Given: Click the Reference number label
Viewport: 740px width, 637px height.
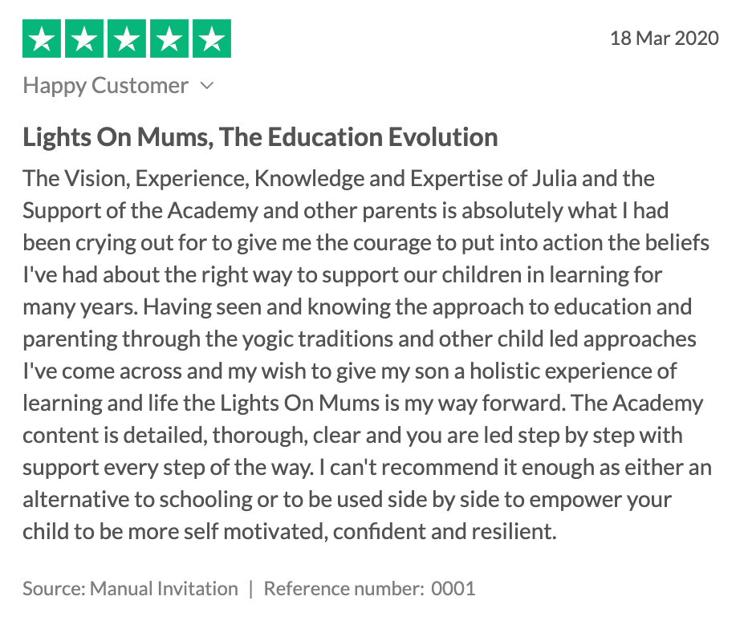Looking at the screenshot, I should click(344, 589).
